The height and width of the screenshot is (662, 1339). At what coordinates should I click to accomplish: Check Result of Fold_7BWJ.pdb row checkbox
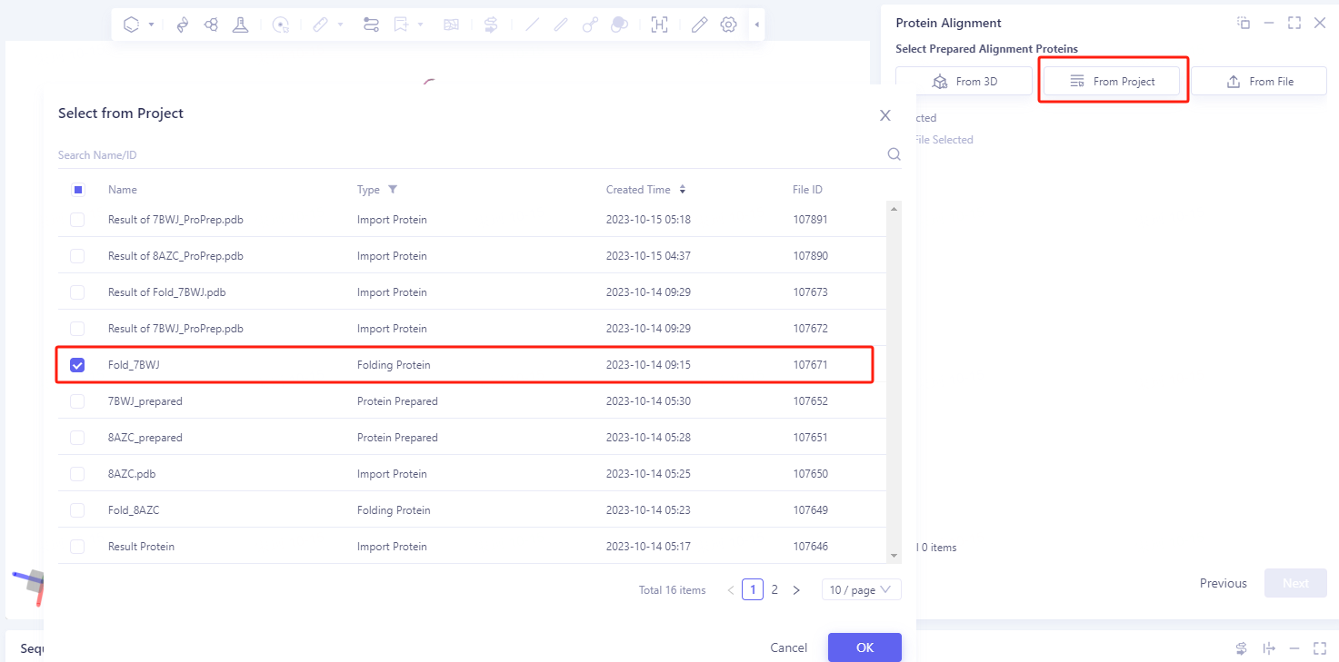click(x=77, y=292)
